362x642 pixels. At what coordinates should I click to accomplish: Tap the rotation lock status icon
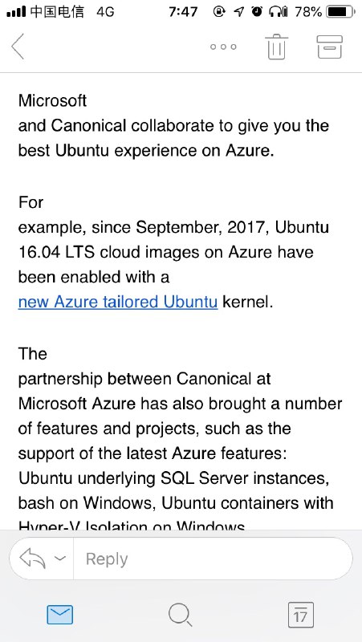[x=219, y=12]
